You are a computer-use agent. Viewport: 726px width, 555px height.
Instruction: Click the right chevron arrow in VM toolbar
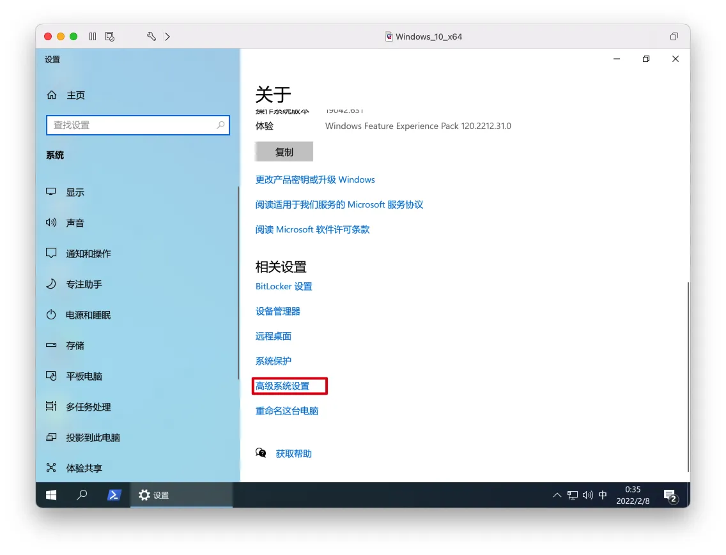click(x=167, y=36)
